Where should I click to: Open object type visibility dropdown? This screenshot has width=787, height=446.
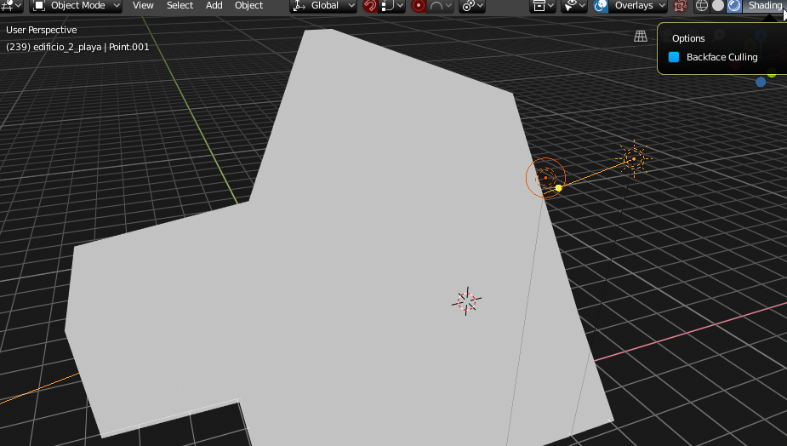[543, 5]
